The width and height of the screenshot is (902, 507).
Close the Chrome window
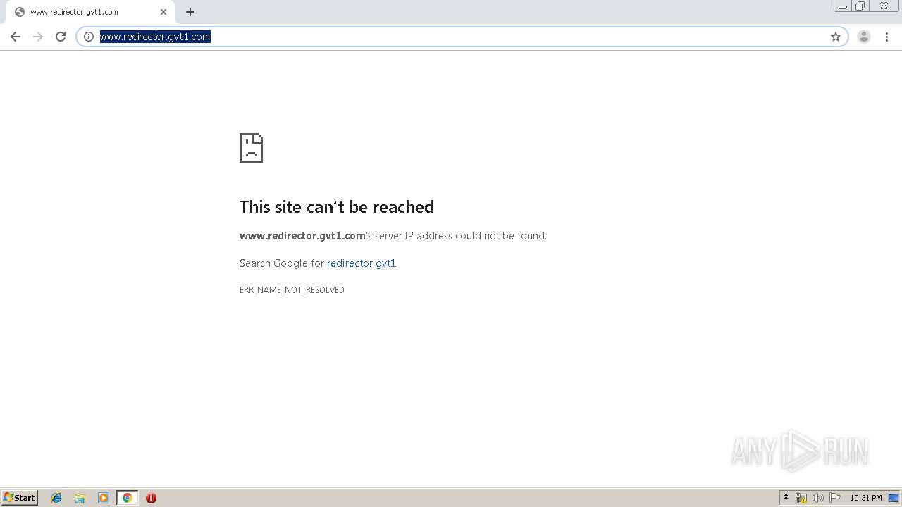point(884,6)
